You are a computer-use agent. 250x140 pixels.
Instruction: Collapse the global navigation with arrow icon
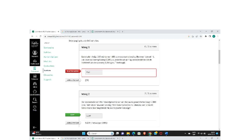pos(35,127)
